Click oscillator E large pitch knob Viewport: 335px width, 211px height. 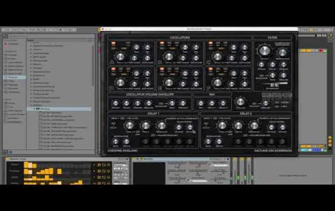tap(169, 82)
